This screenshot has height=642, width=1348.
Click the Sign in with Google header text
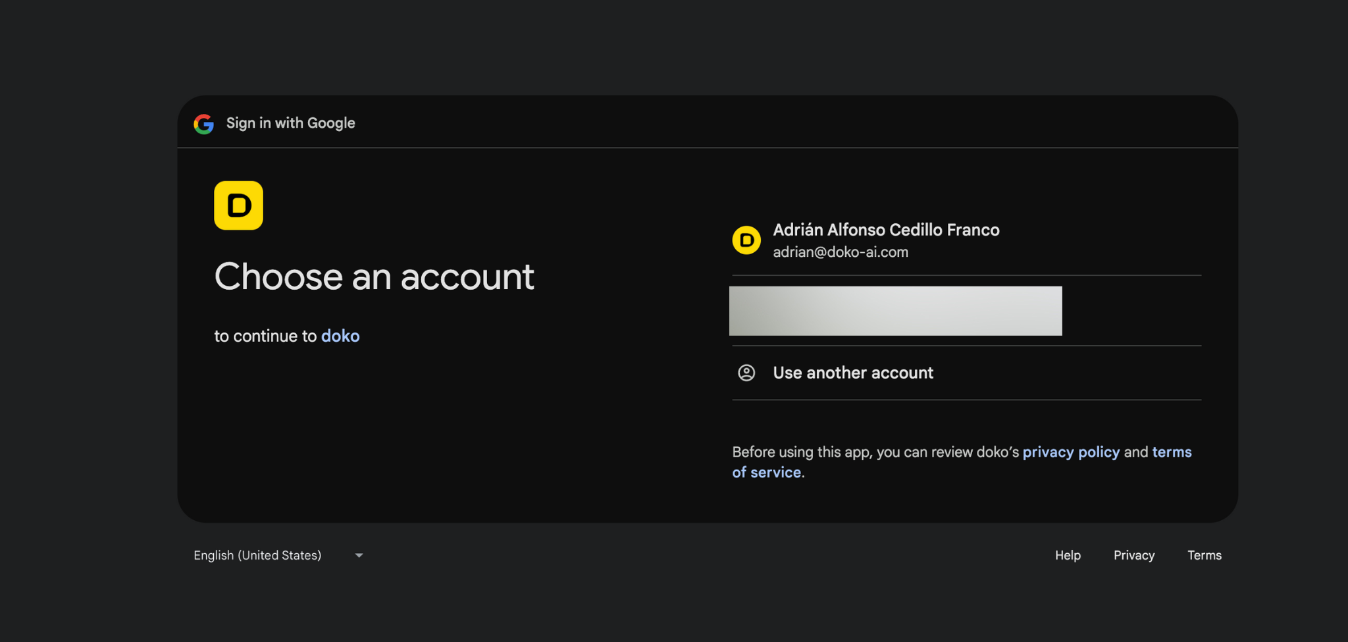pos(290,123)
